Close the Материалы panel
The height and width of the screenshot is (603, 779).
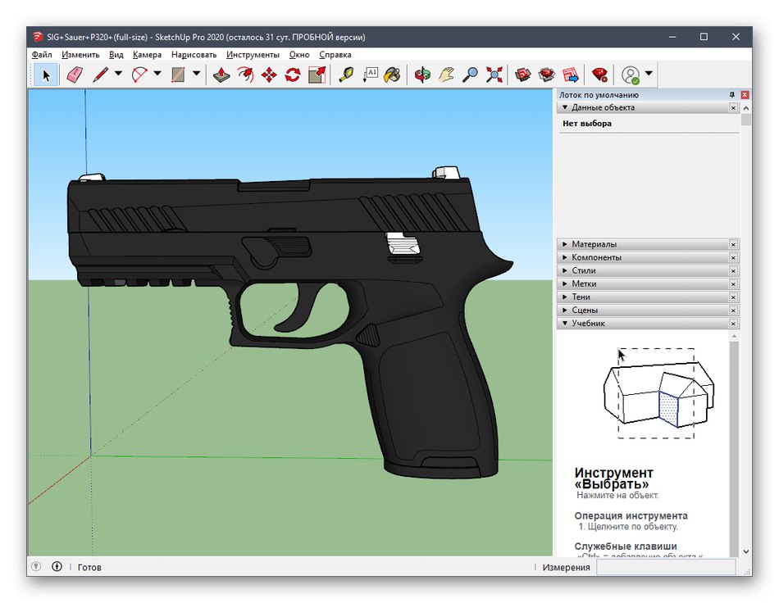tap(733, 244)
